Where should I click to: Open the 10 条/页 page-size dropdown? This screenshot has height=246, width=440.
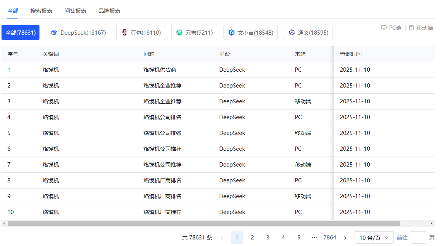(373, 238)
